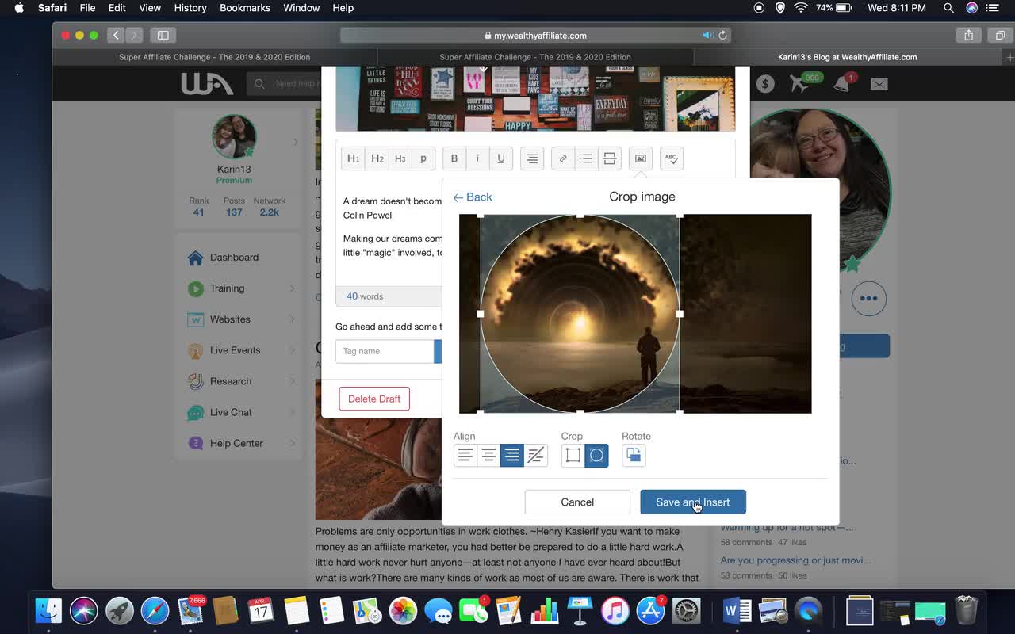Cancel the image crop dialog
The image size is (1015, 634).
tap(576, 502)
